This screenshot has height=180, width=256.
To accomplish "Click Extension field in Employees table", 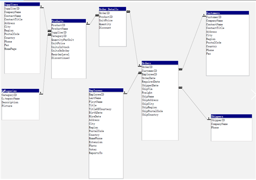I will (96, 142).
